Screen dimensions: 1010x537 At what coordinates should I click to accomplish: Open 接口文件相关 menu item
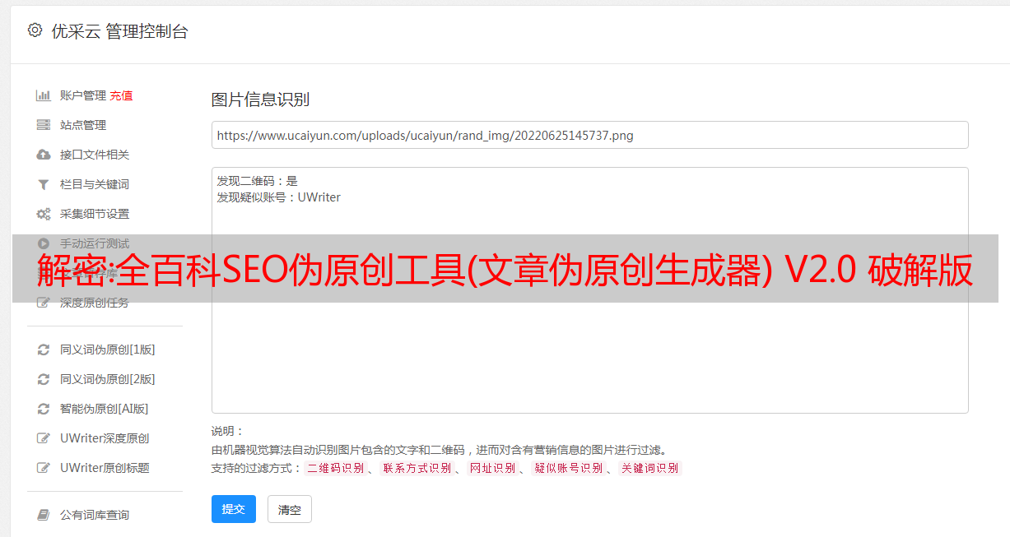click(x=95, y=155)
